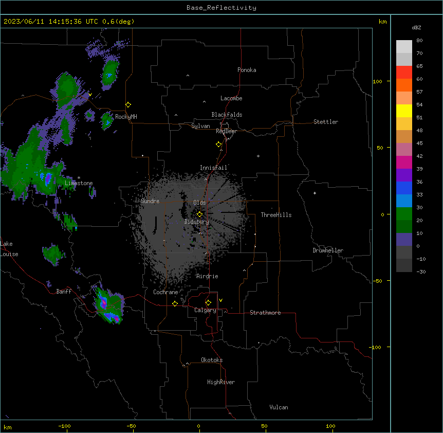Click the Sundre town label
Image resolution: width=443 pixels, height=433 pixels.
(150, 201)
